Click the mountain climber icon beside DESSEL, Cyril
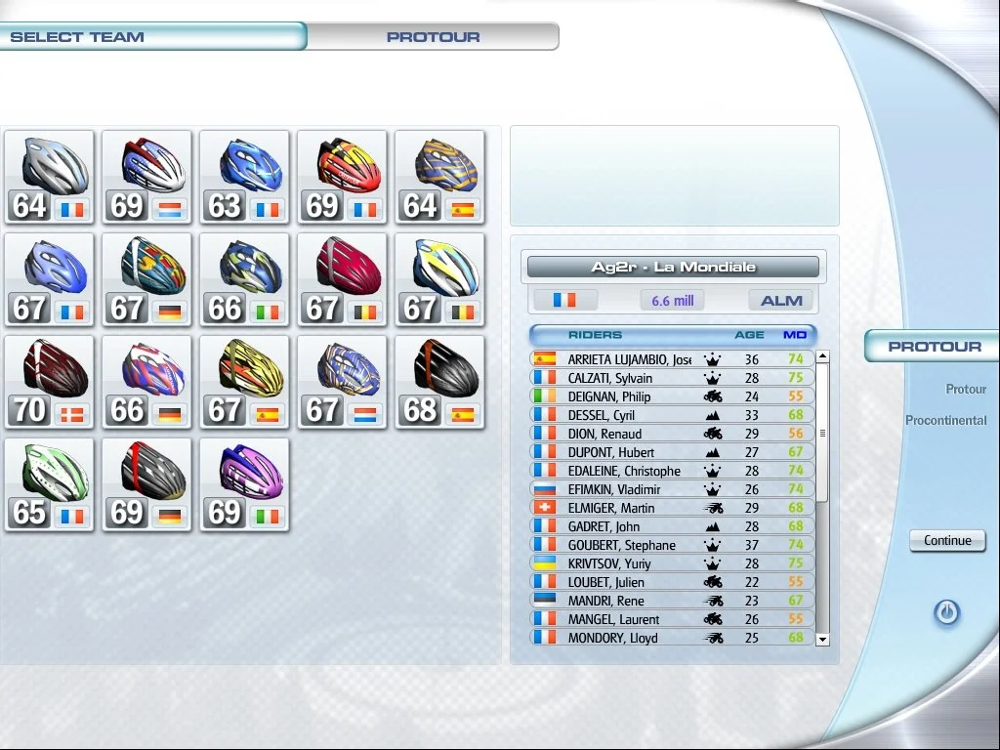This screenshot has height=750, width=1000. (713, 414)
